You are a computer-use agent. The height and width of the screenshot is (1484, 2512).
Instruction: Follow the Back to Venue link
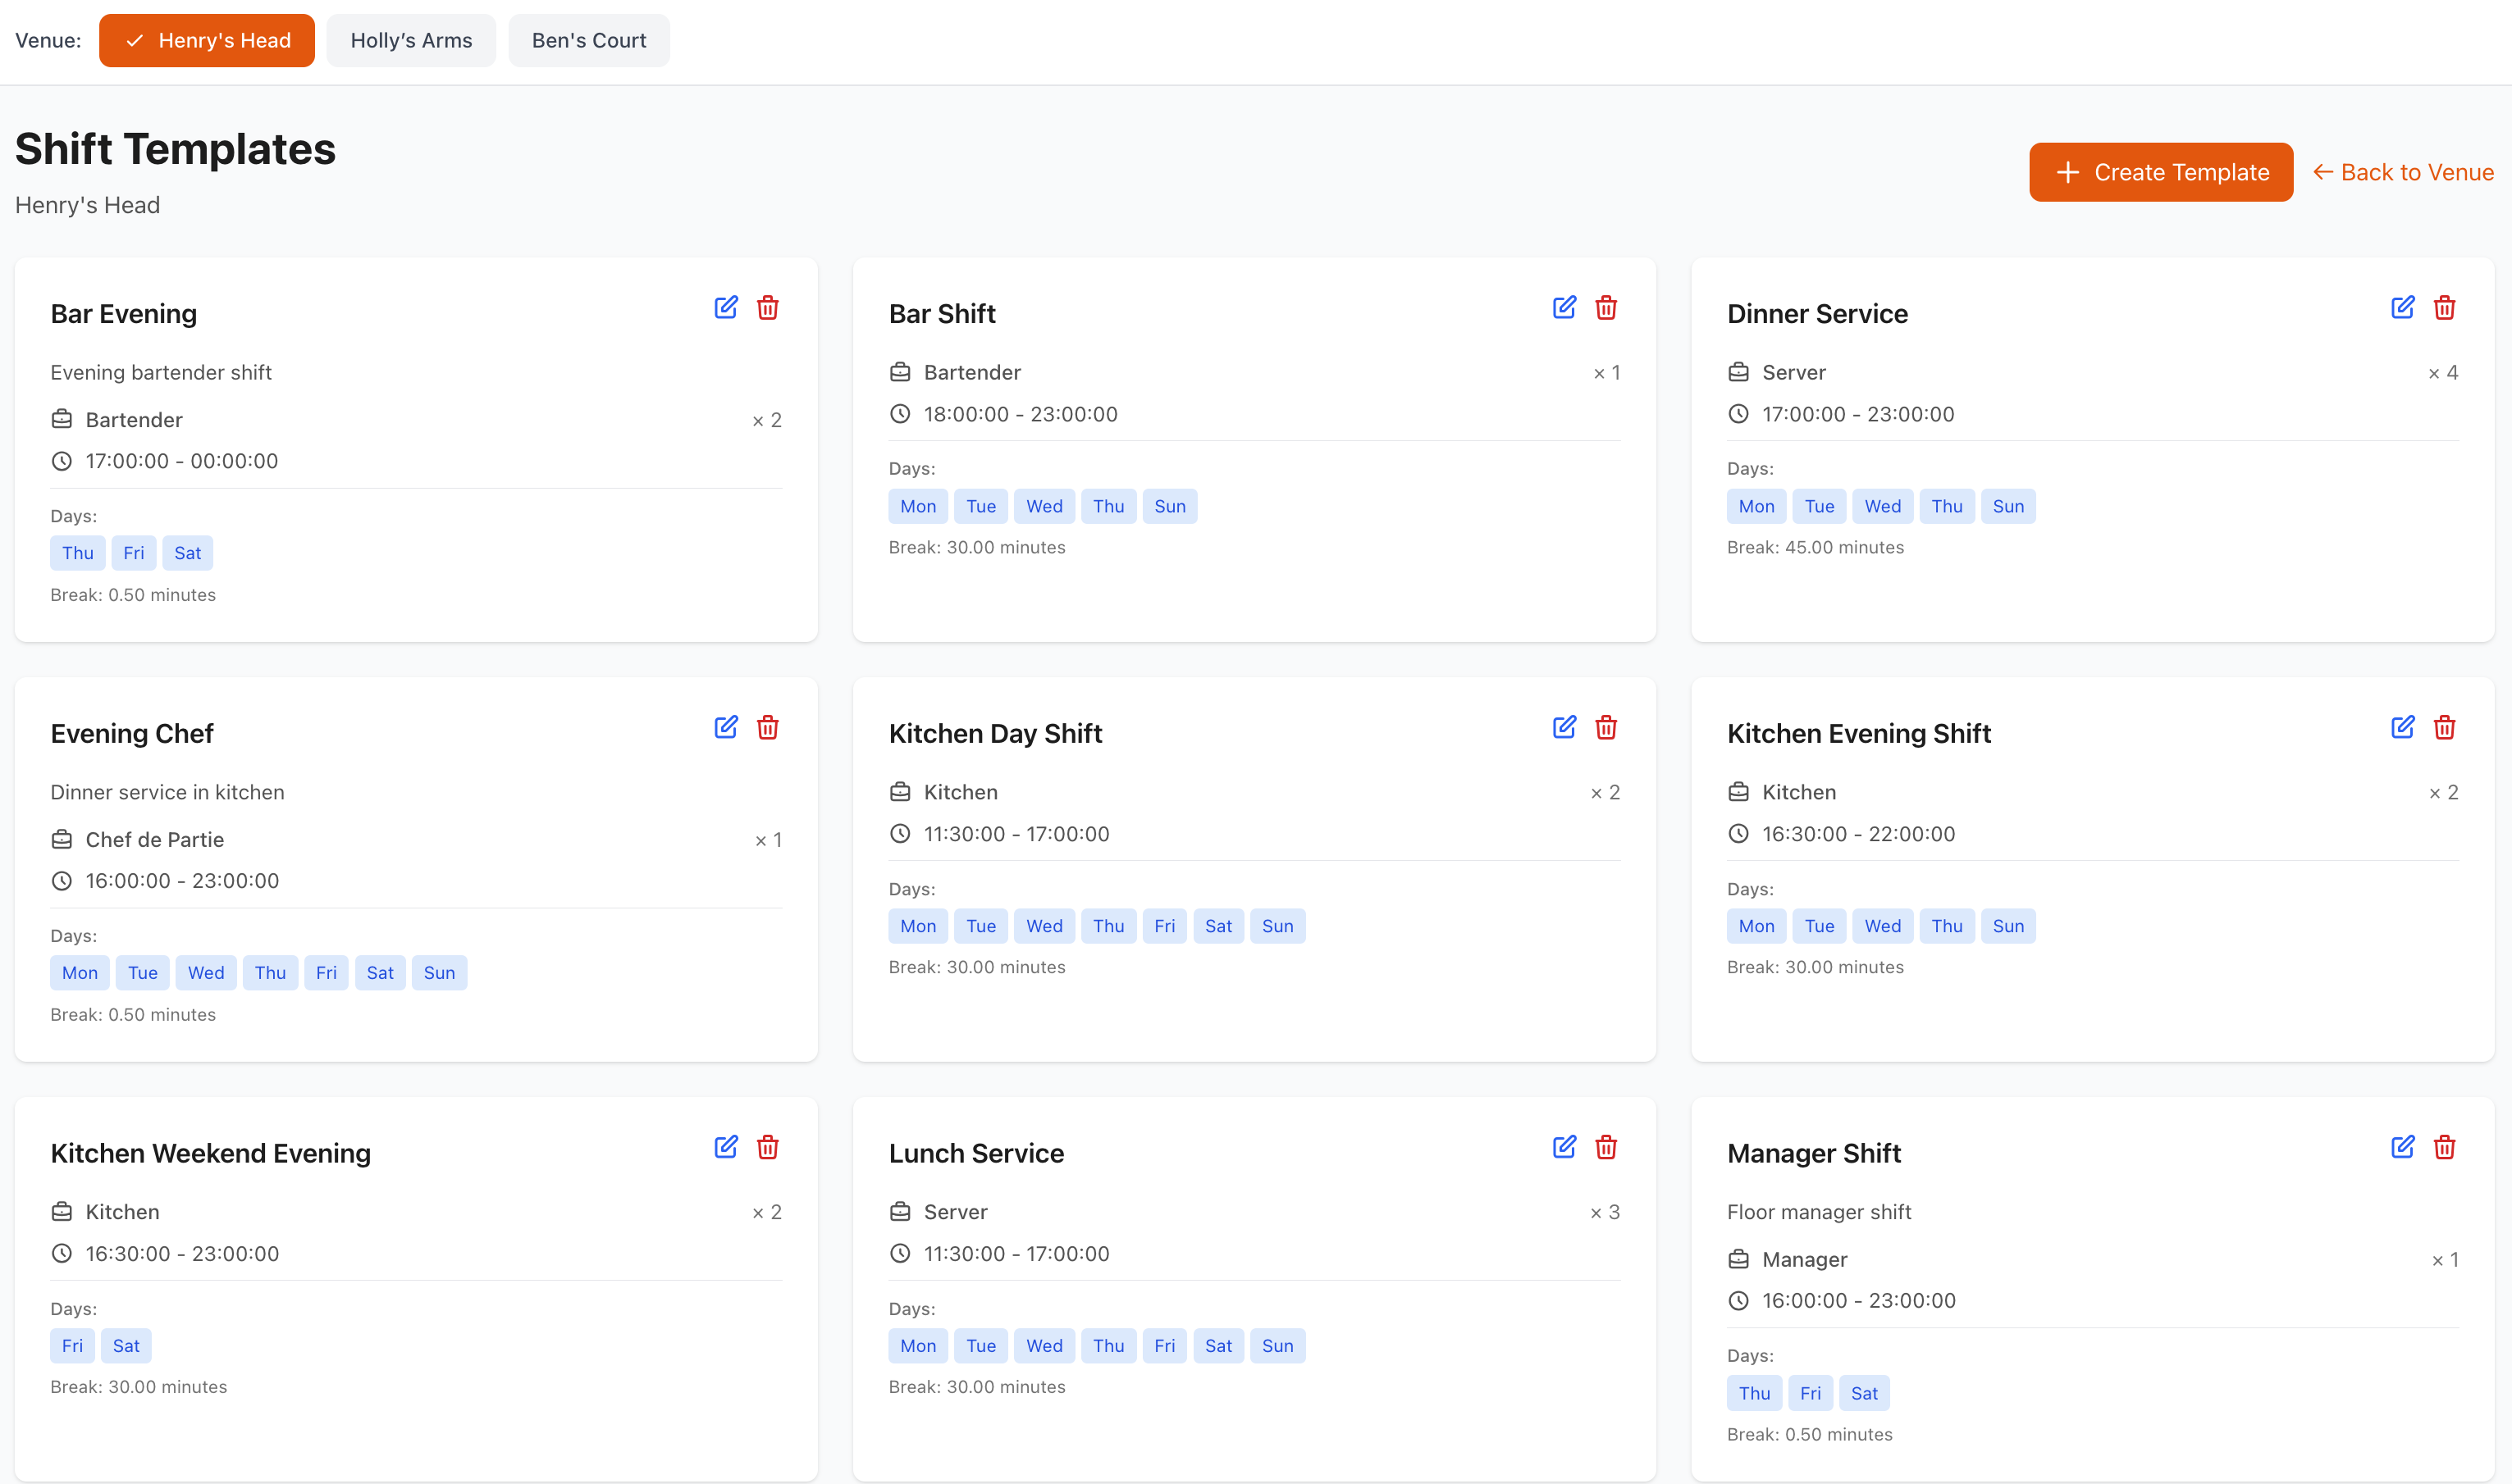(x=2403, y=171)
